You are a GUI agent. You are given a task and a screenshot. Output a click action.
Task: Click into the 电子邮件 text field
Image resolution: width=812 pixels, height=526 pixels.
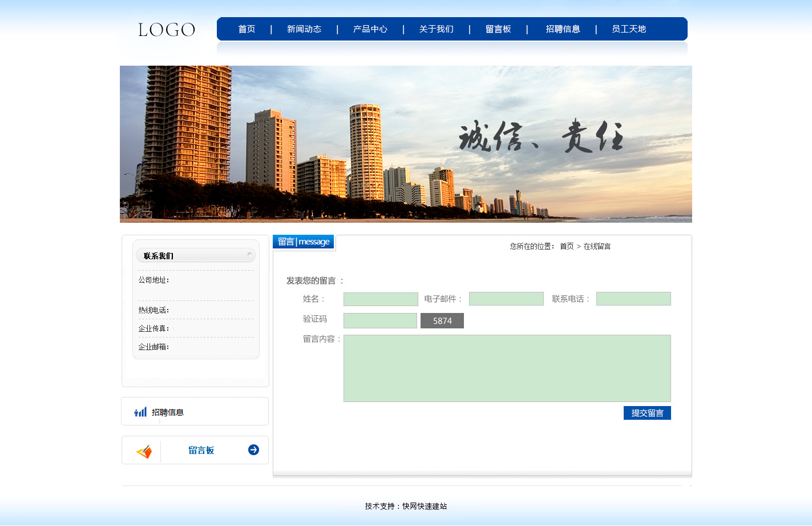coord(506,299)
